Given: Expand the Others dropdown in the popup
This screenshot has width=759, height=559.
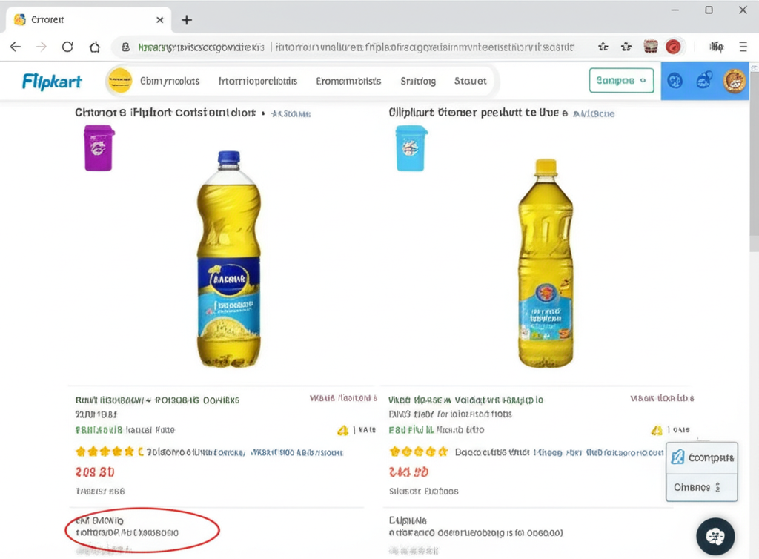Looking at the screenshot, I should point(700,487).
